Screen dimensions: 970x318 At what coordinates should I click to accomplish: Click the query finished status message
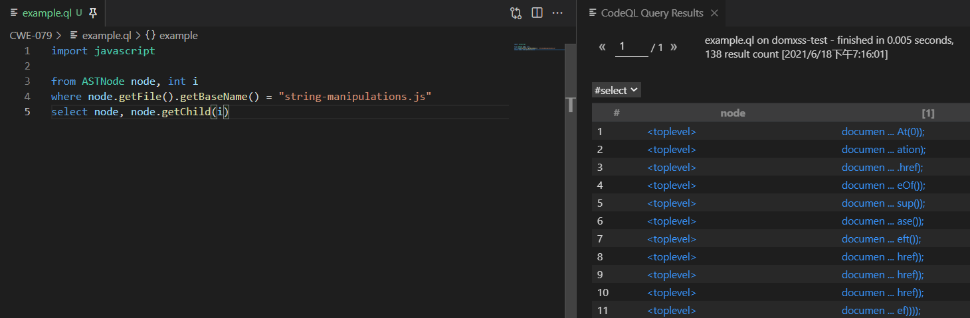point(829,47)
